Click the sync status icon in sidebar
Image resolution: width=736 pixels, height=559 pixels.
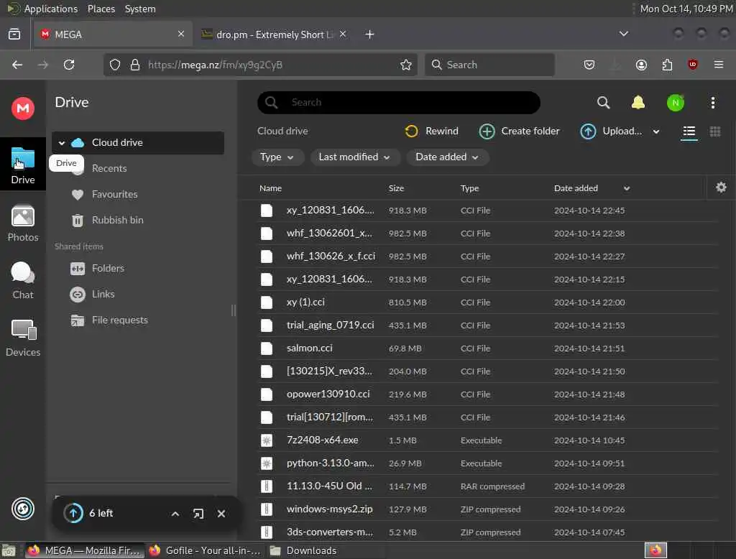coord(22,509)
